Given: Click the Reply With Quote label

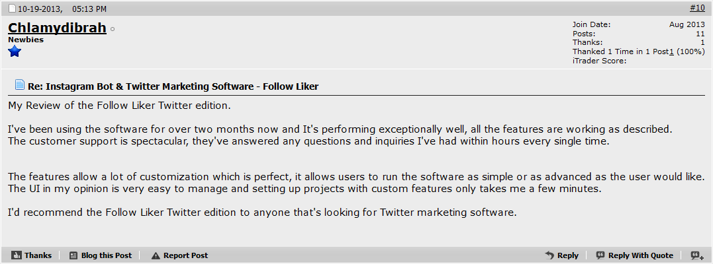Looking at the screenshot, I should (x=641, y=255).
